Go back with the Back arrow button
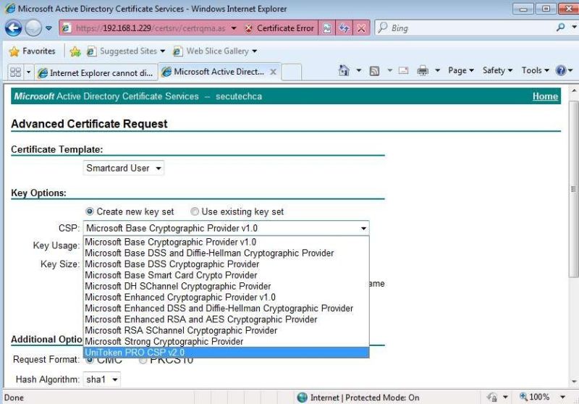Screen dimensions: 579x404 point(13,28)
